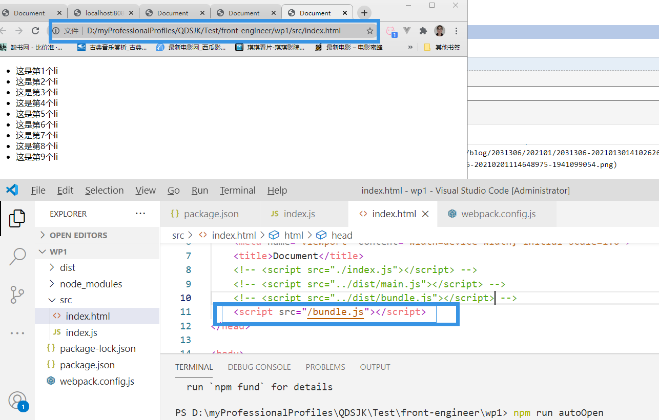Select the TERMINAL panel tab
The height and width of the screenshot is (420, 659).
pos(194,367)
